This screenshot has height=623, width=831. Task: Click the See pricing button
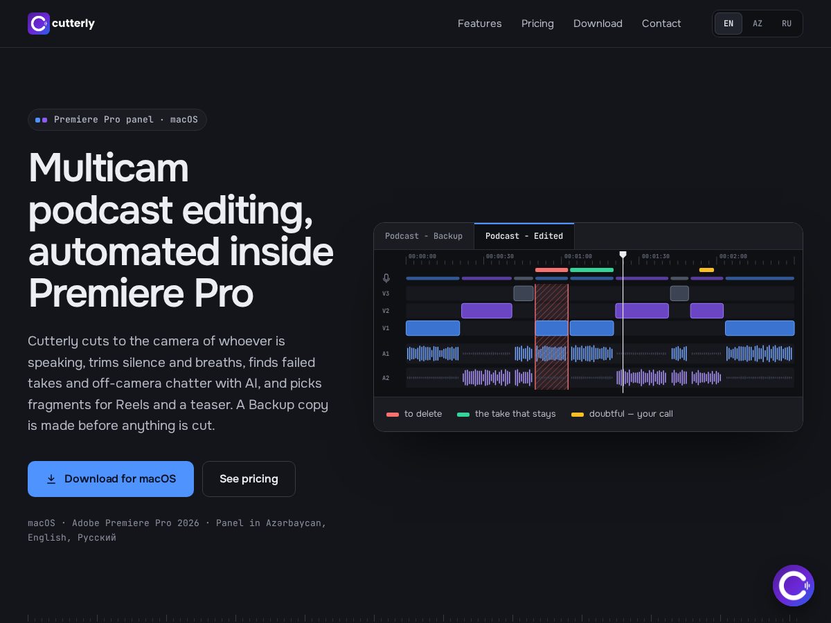249,479
